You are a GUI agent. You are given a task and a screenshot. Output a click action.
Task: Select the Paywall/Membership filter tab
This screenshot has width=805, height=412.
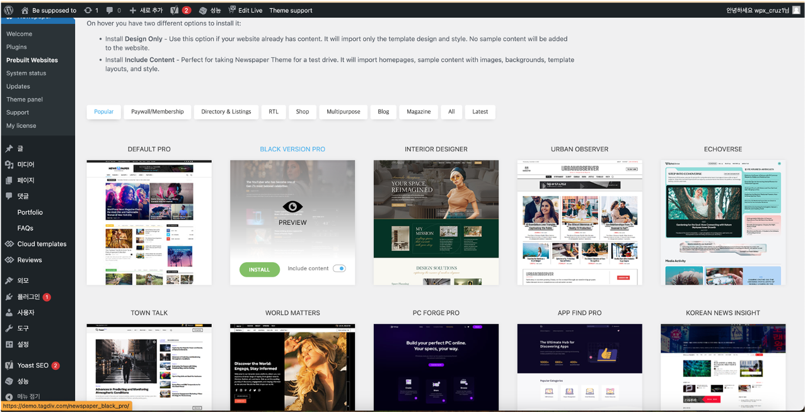pos(158,112)
